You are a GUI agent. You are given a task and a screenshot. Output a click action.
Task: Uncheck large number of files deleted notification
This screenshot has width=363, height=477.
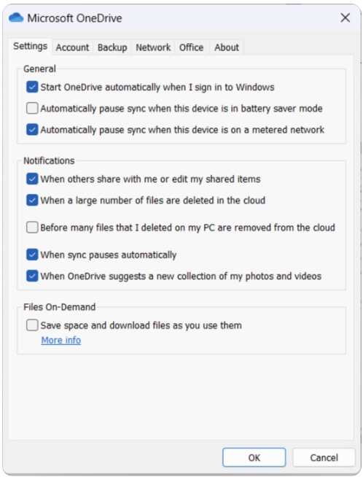coord(32,200)
